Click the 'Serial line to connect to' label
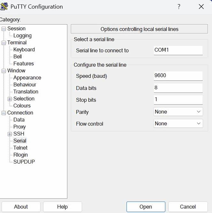This screenshot has height=213, width=212. coord(102,50)
